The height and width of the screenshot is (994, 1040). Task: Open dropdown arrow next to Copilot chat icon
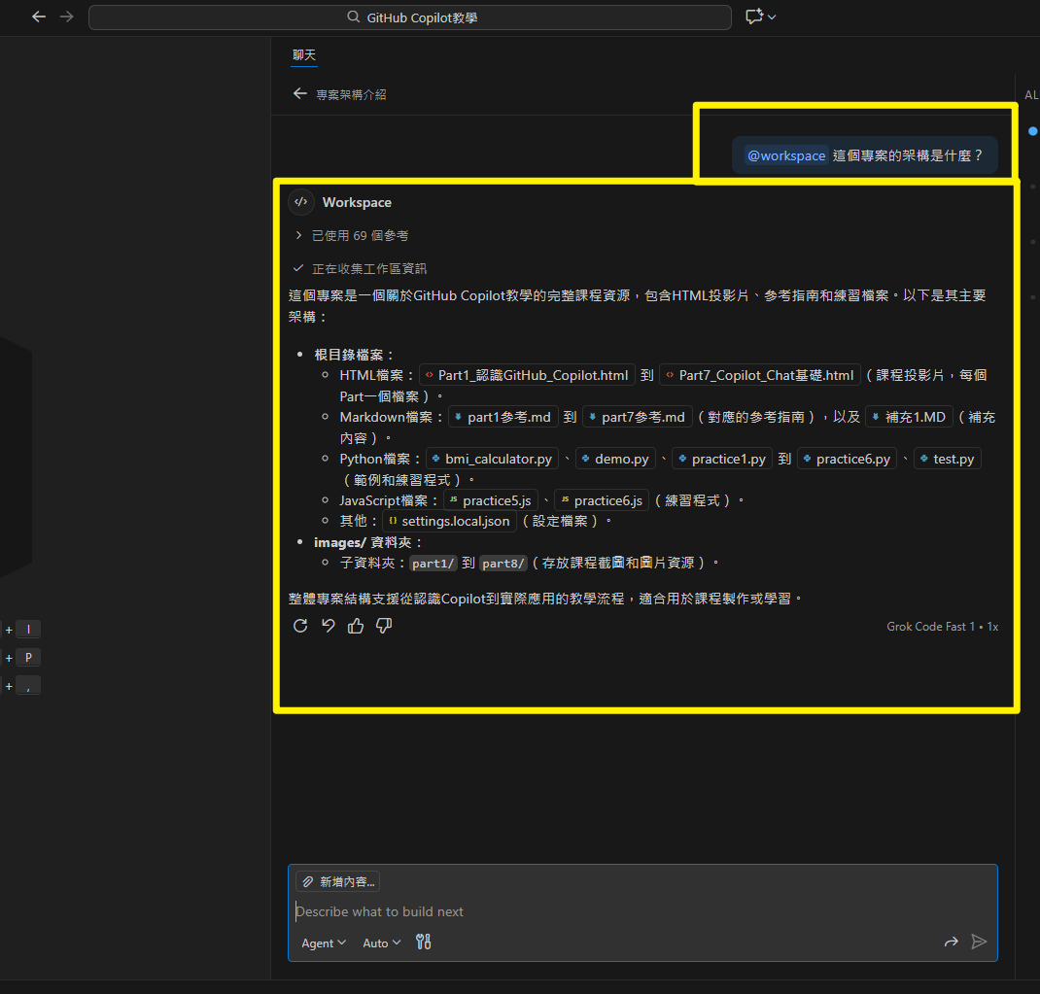coord(772,17)
